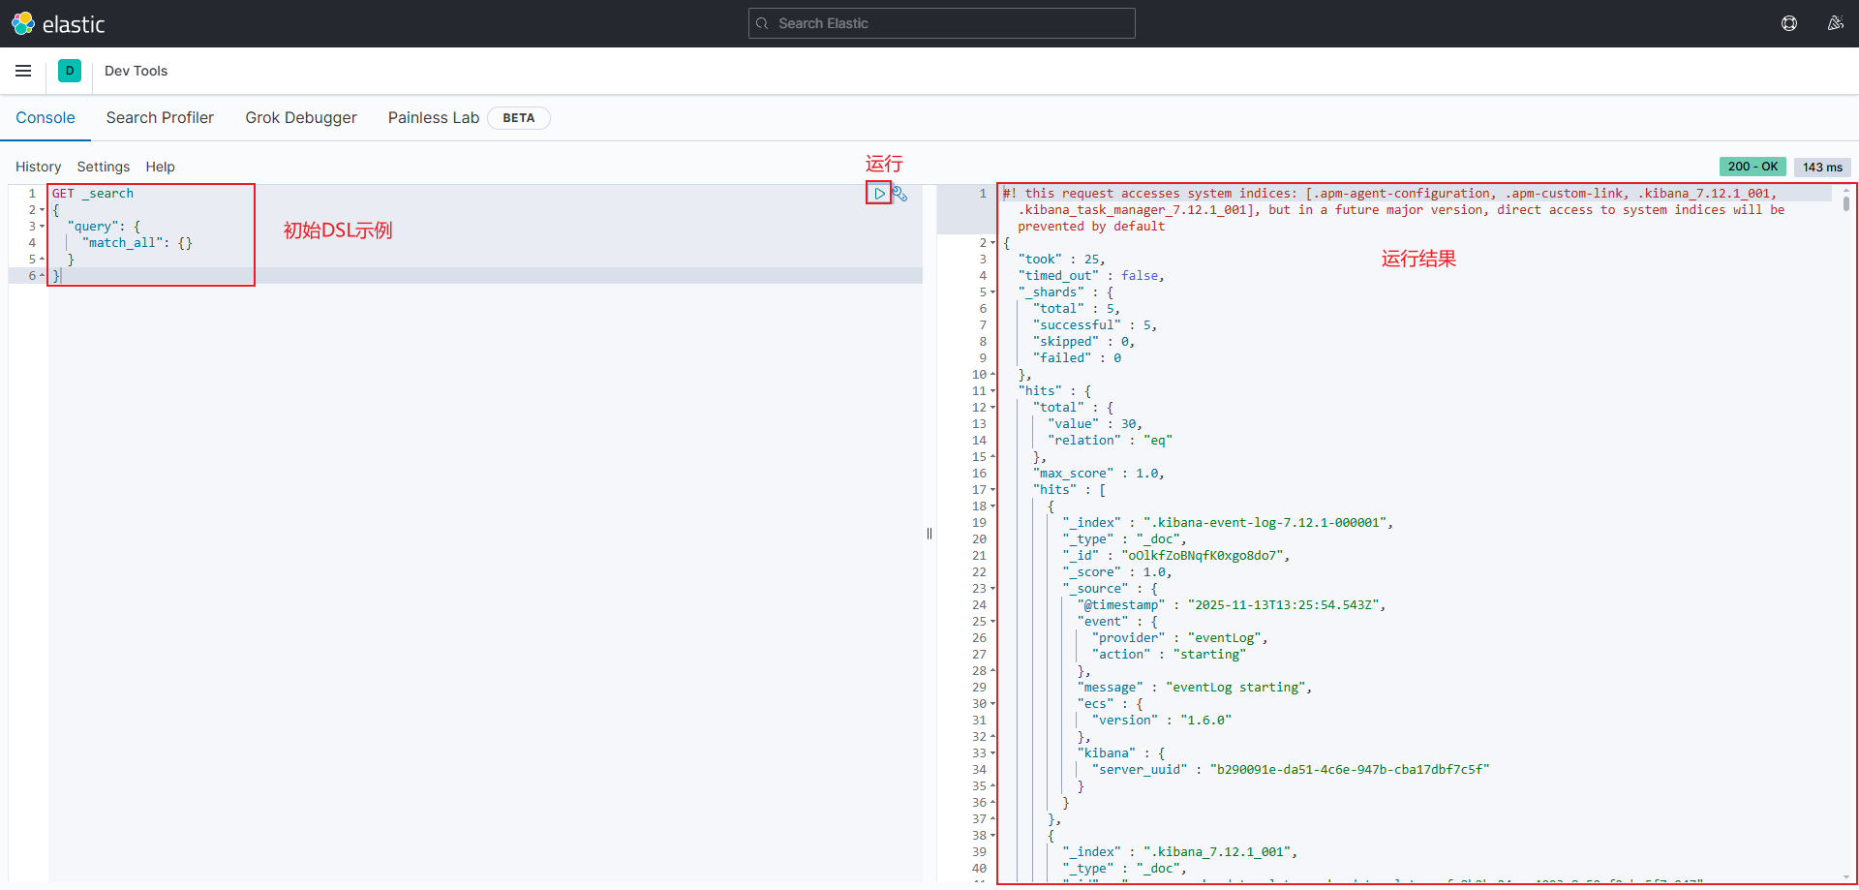Screen dimensions: 1859x890
Task: Click "message" : "eventLog starting" line
Action: (x=1195, y=688)
